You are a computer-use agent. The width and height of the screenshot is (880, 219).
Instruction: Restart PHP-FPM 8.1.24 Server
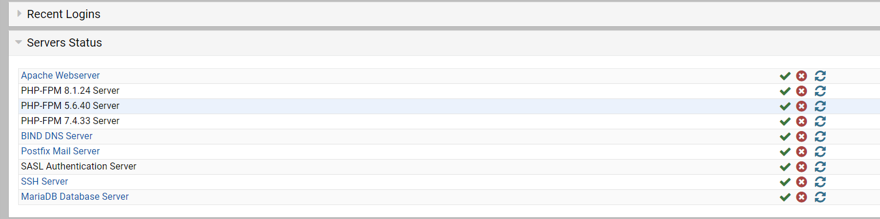(x=820, y=91)
